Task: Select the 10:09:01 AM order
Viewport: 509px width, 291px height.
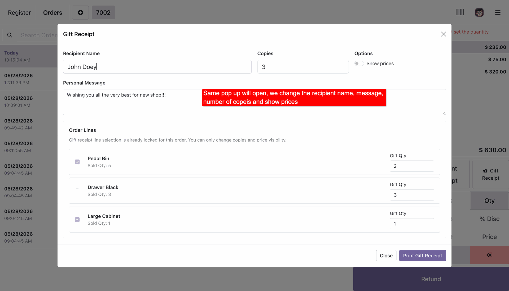Action: 29,102
